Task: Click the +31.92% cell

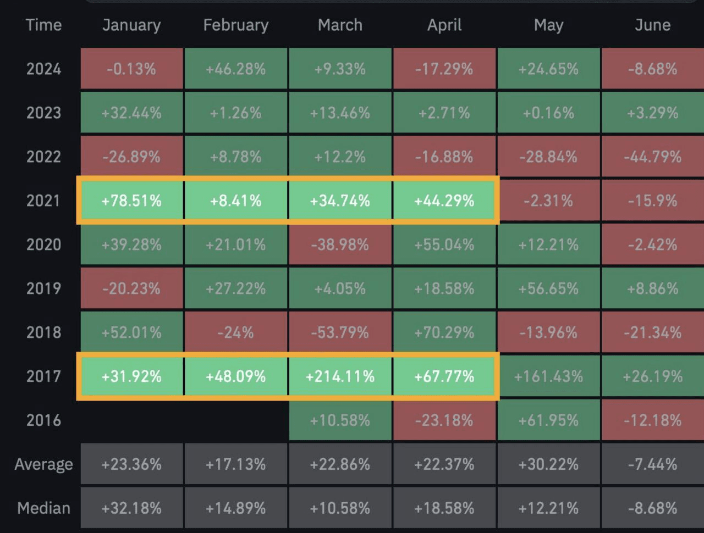Action: click(131, 376)
